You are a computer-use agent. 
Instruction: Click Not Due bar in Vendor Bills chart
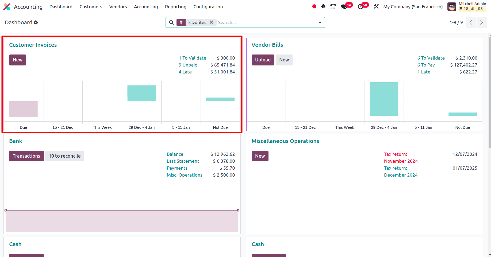pyautogui.click(x=463, y=114)
